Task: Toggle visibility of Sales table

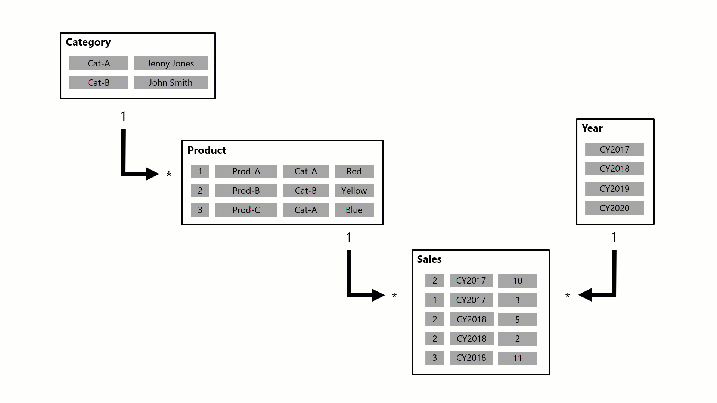Action: 428,259
